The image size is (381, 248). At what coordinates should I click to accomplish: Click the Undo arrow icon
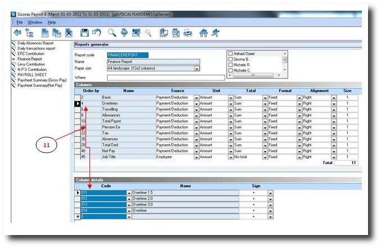pyautogui.click(x=96, y=33)
